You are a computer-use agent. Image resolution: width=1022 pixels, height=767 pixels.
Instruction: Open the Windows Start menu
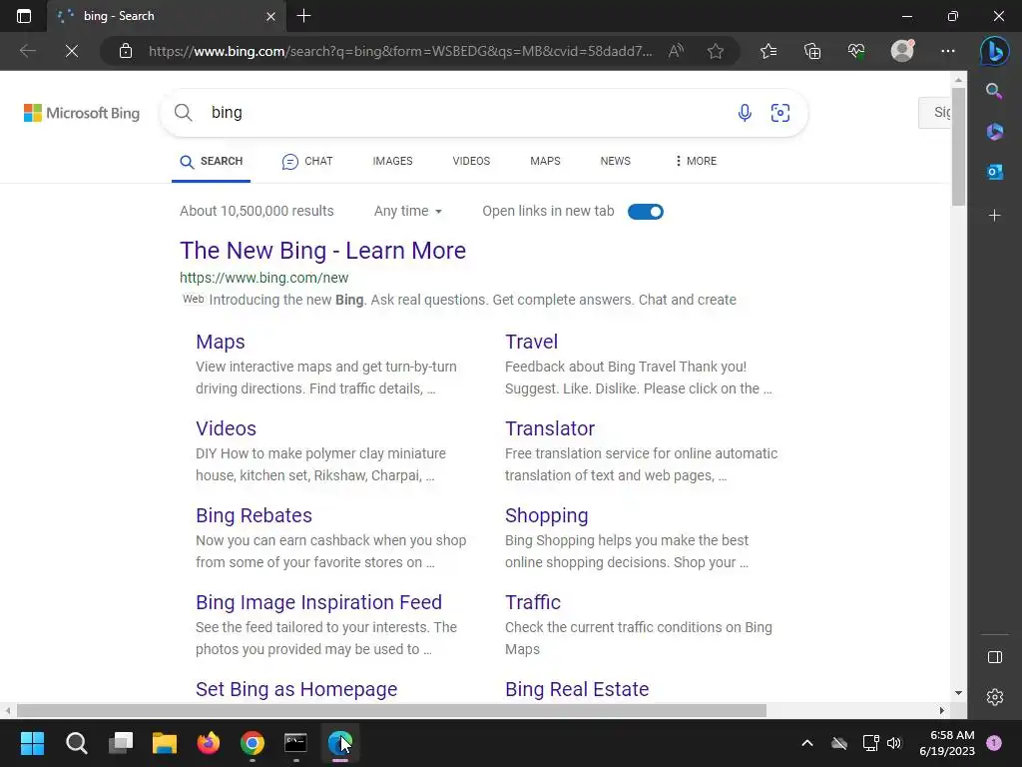tap(32, 743)
